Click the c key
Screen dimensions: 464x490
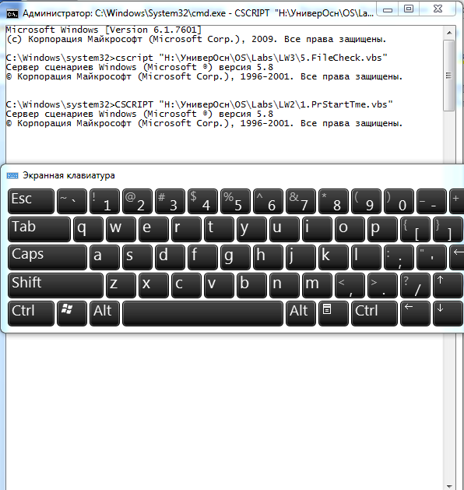coord(186,285)
